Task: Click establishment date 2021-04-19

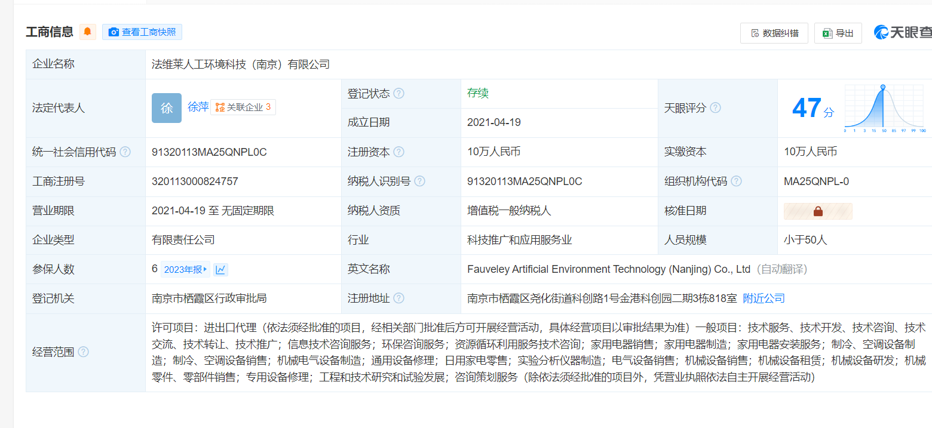Action: 494,122
